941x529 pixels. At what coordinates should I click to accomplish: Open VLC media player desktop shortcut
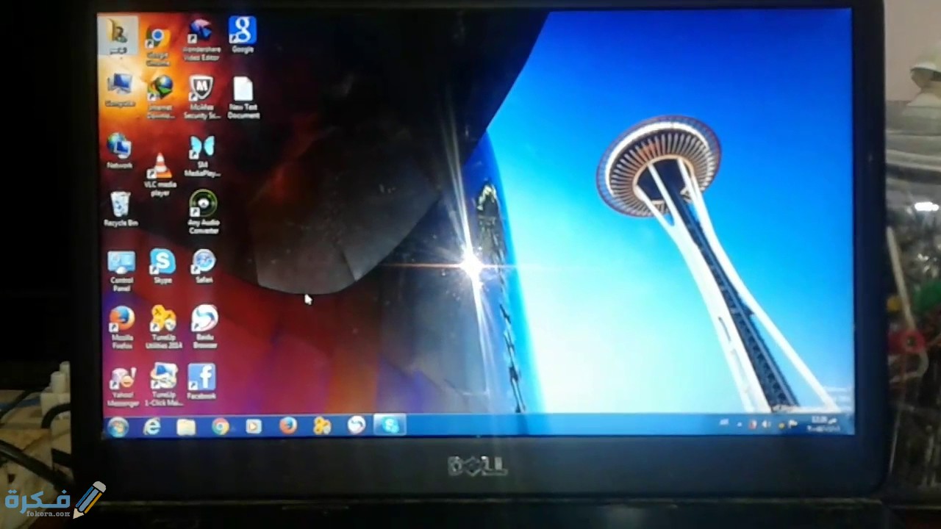[x=160, y=168]
